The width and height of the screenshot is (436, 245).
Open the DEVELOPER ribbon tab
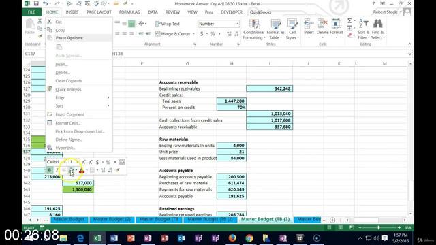[232, 12]
